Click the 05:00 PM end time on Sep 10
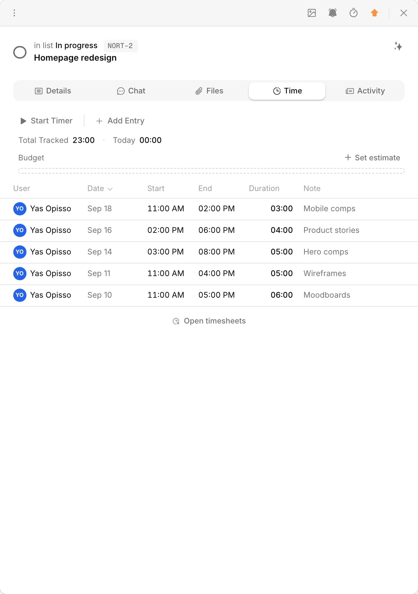The width and height of the screenshot is (418, 594). [x=217, y=295]
